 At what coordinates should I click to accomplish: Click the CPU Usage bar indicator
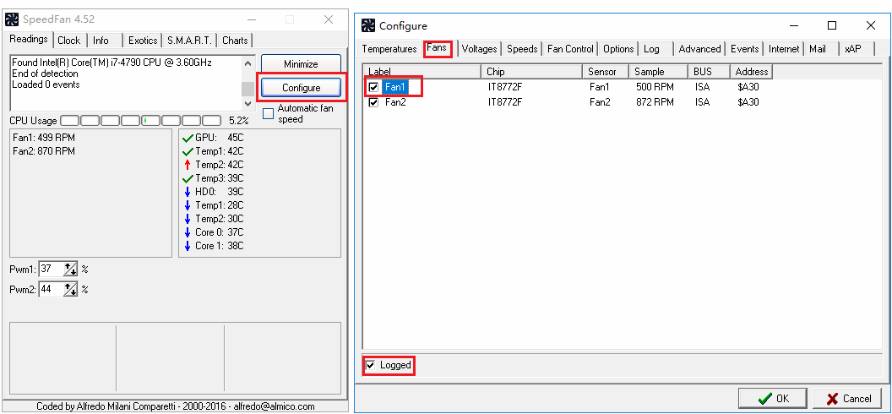click(x=140, y=121)
